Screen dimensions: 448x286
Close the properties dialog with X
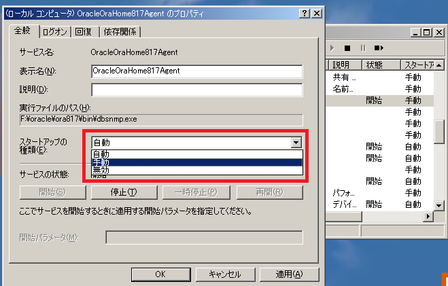click(x=317, y=14)
